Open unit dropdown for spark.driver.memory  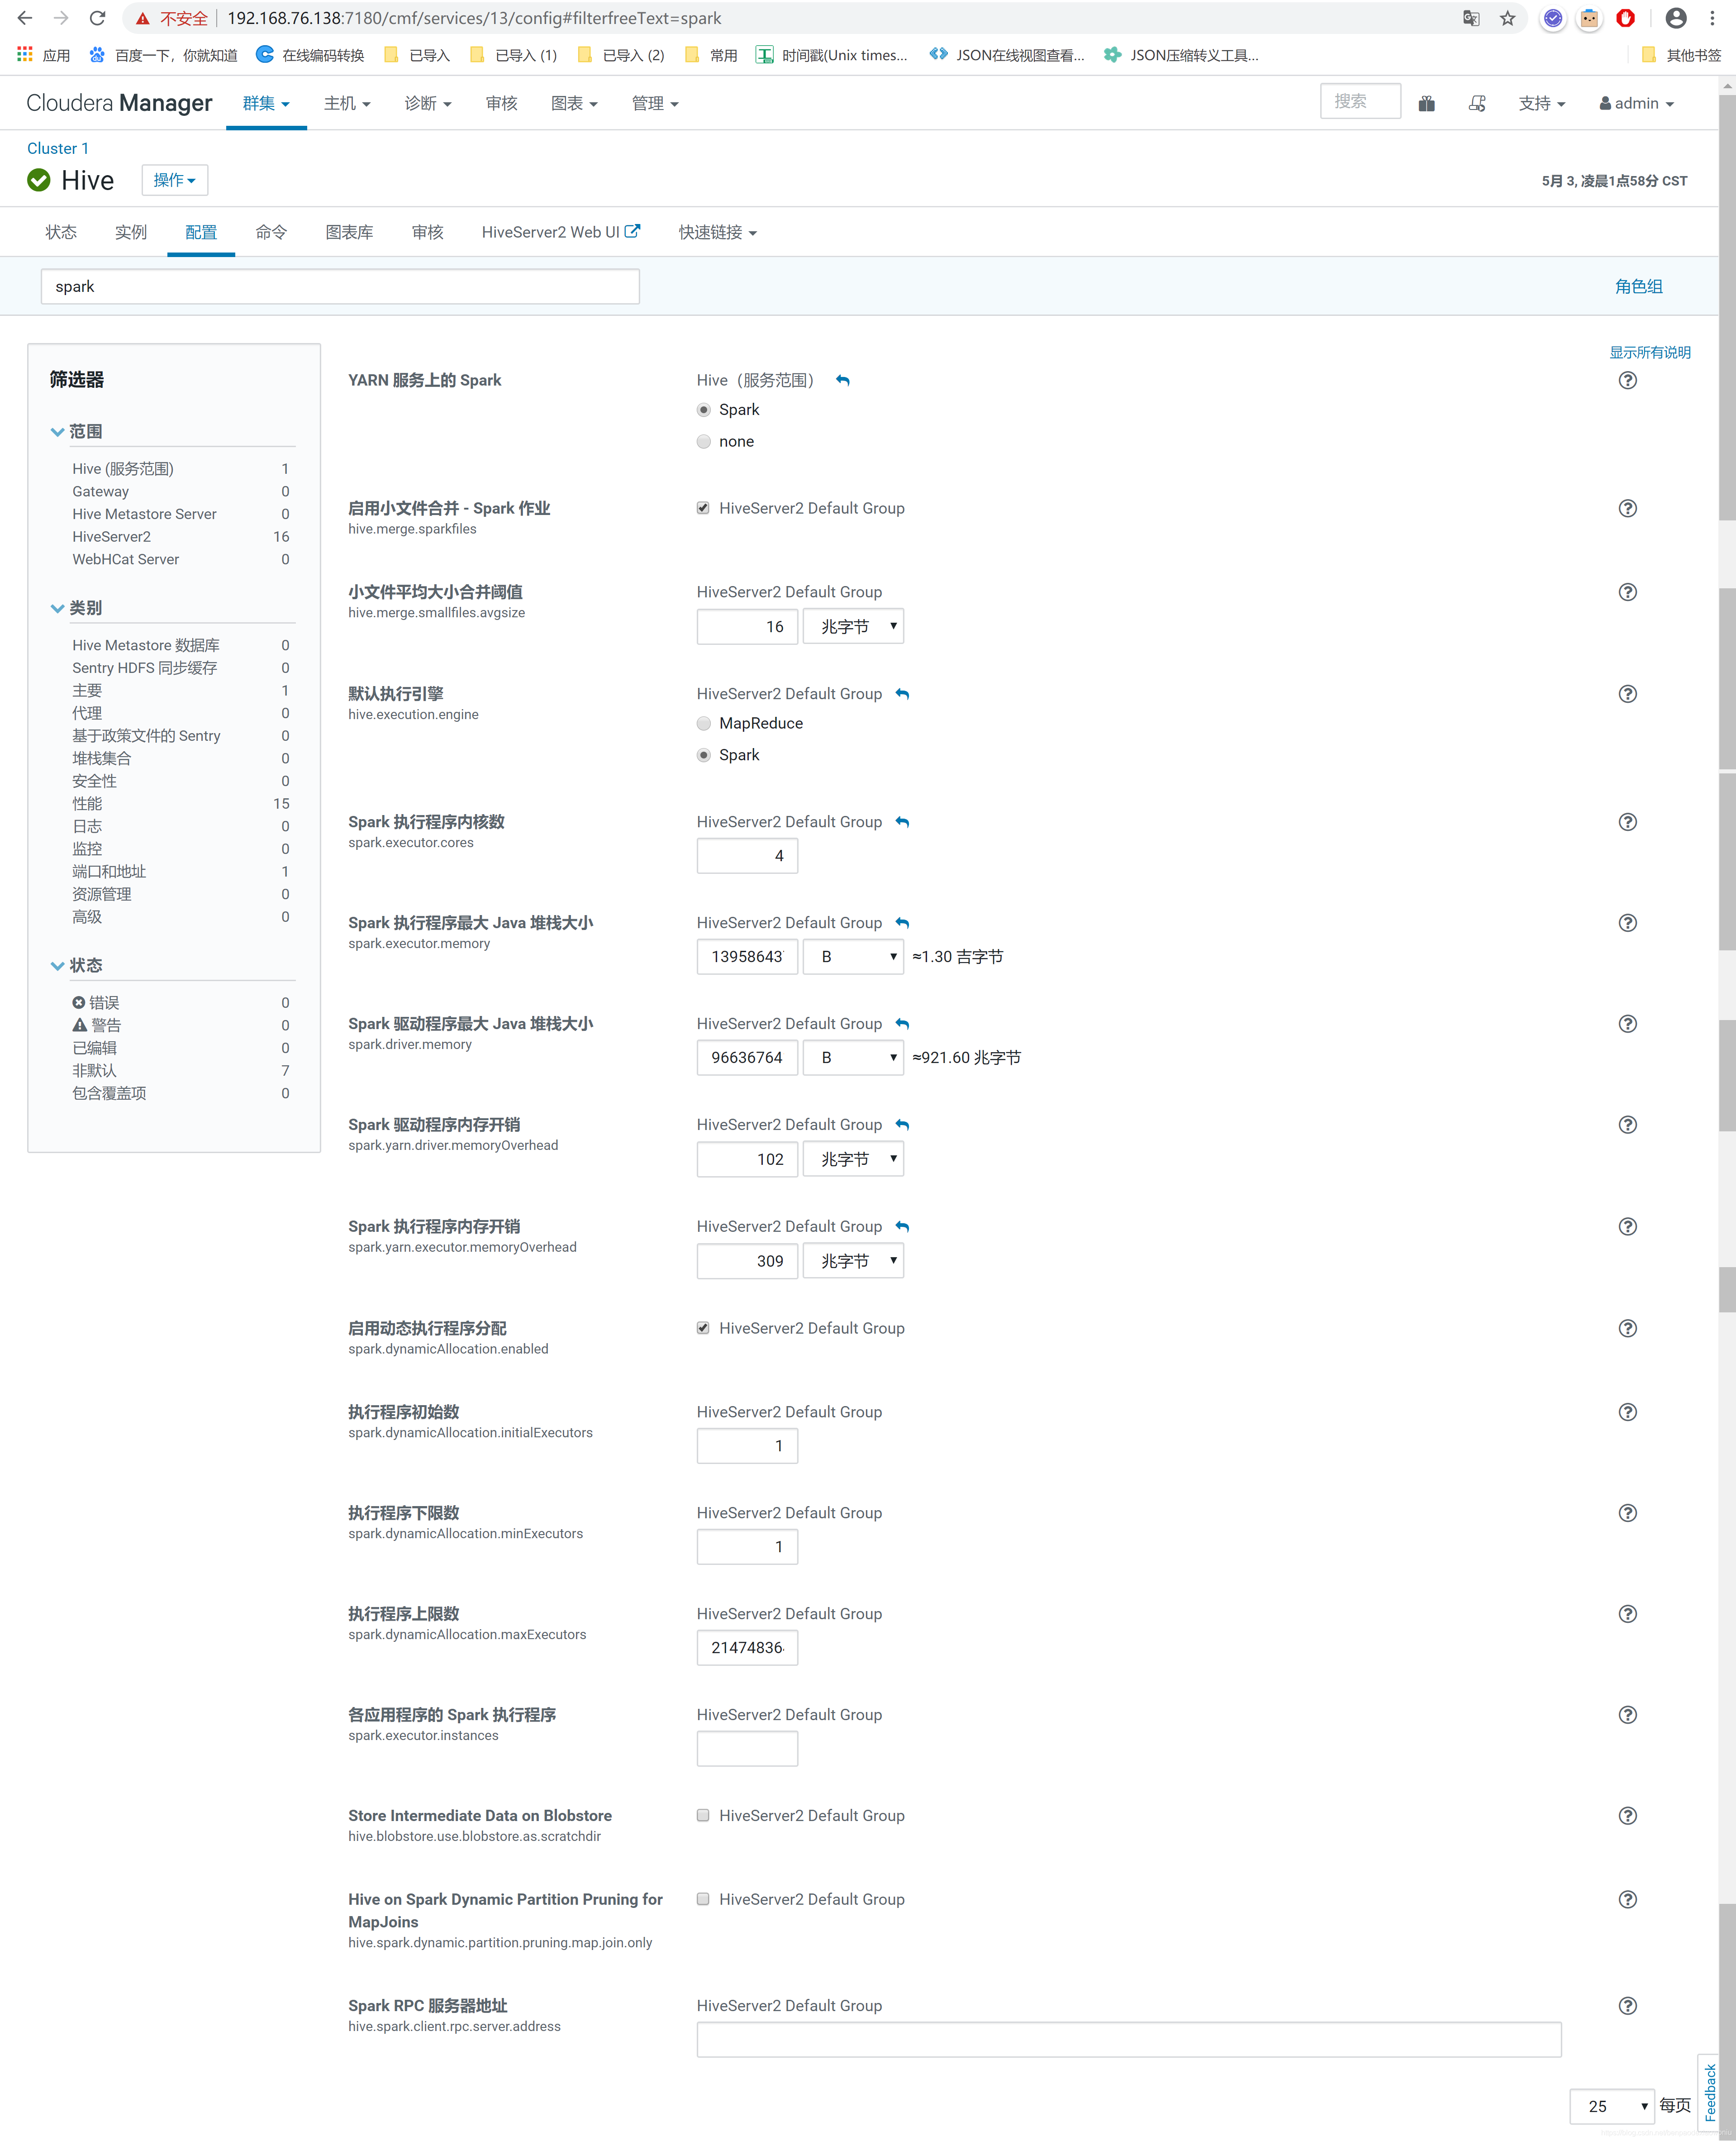(x=853, y=1057)
